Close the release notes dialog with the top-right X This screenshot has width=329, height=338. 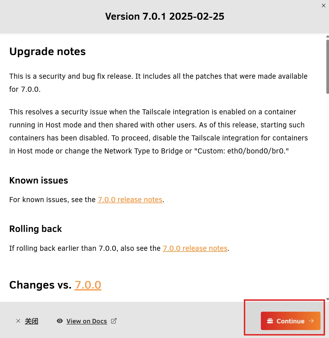323,6
